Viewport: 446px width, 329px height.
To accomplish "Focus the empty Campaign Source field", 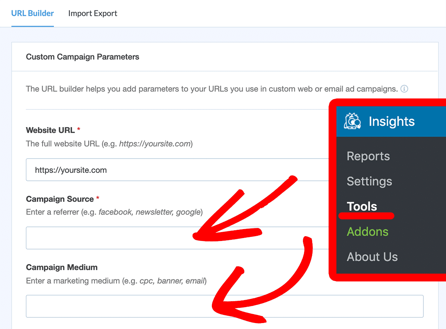I will (x=111, y=238).
